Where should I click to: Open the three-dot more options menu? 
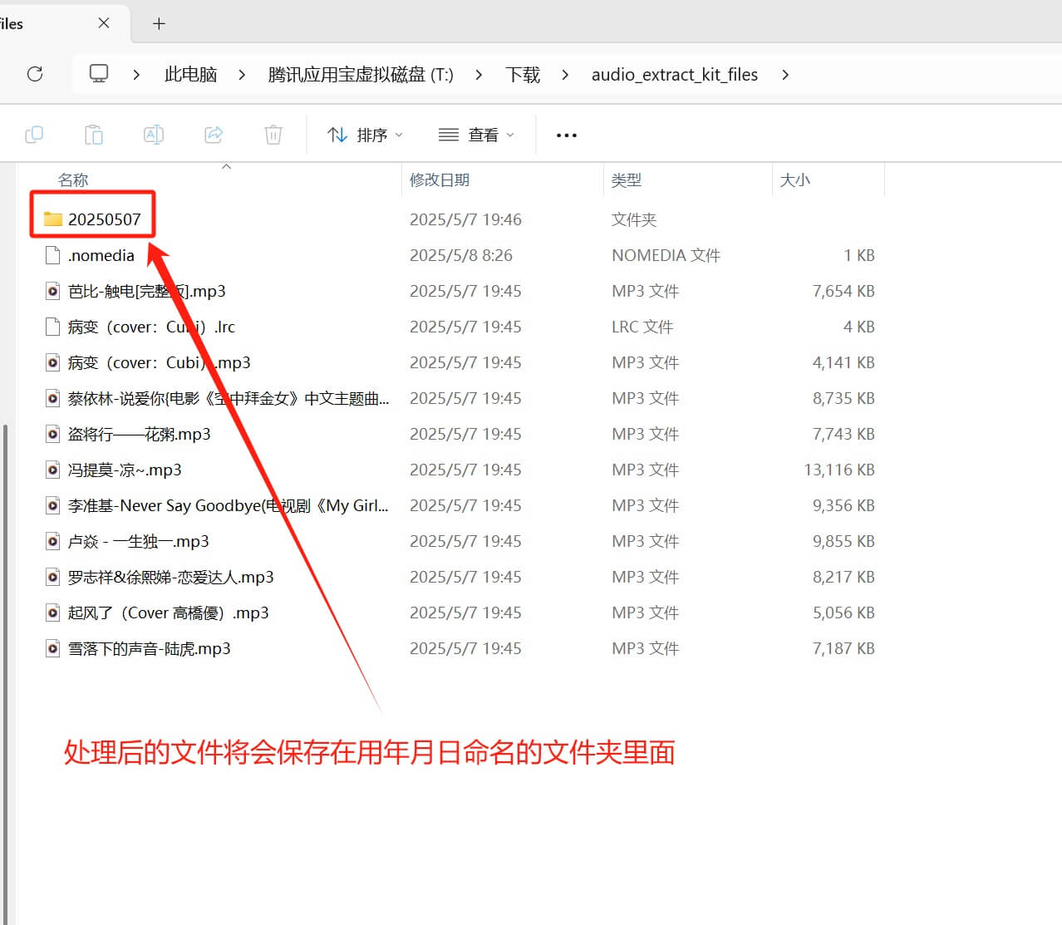[x=566, y=135]
